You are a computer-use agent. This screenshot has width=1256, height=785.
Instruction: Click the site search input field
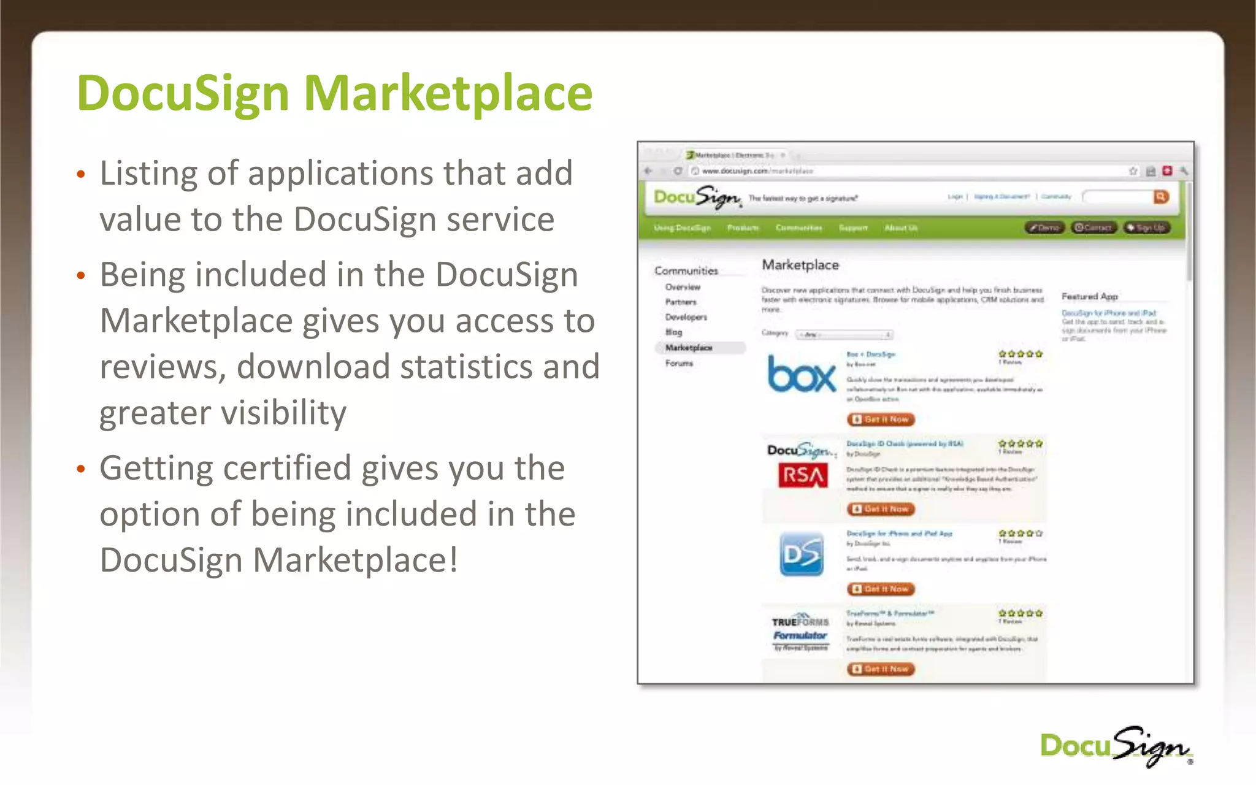click(1117, 197)
